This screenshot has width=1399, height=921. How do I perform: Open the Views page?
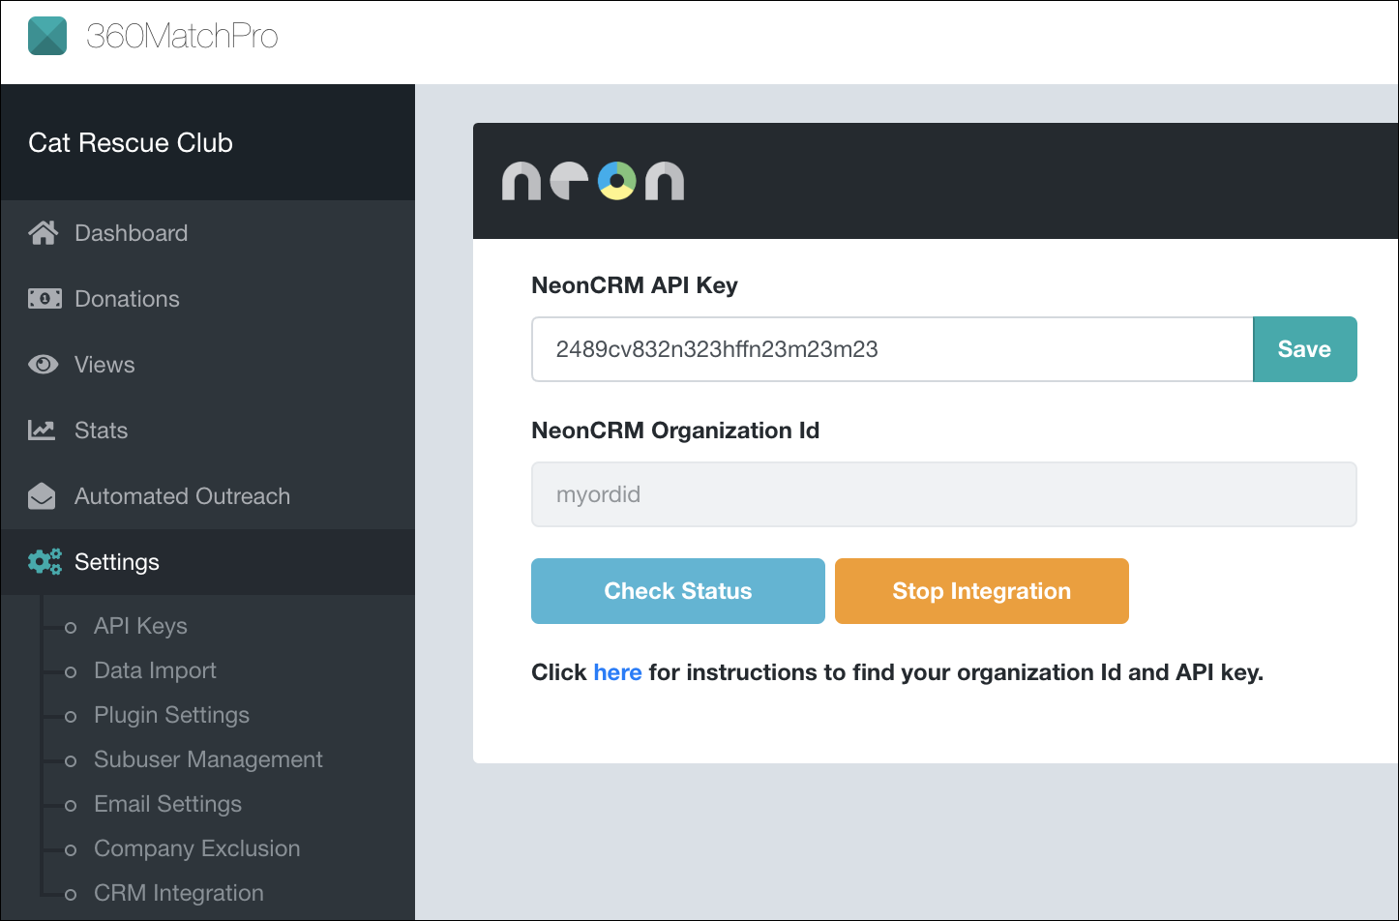click(x=208, y=365)
